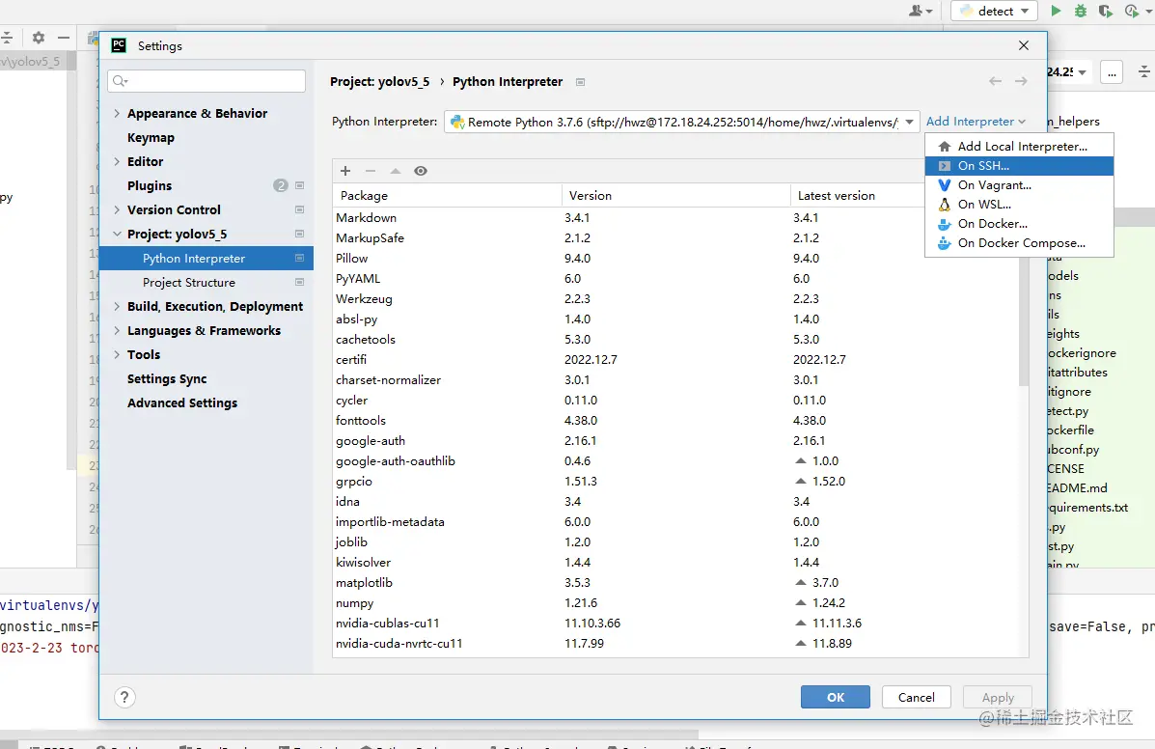Click project-level icon on Plugins row

click(300, 185)
